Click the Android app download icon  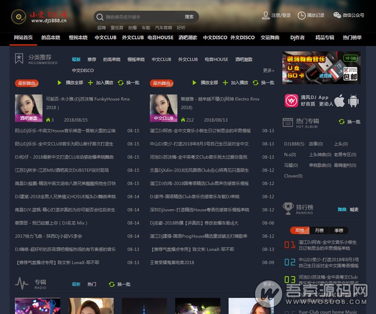click(x=353, y=100)
